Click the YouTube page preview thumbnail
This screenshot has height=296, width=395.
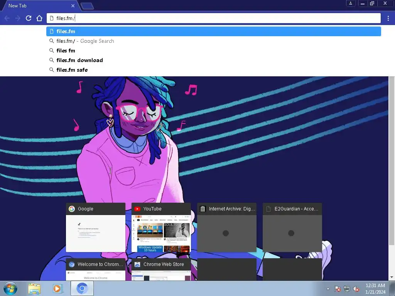click(161, 234)
